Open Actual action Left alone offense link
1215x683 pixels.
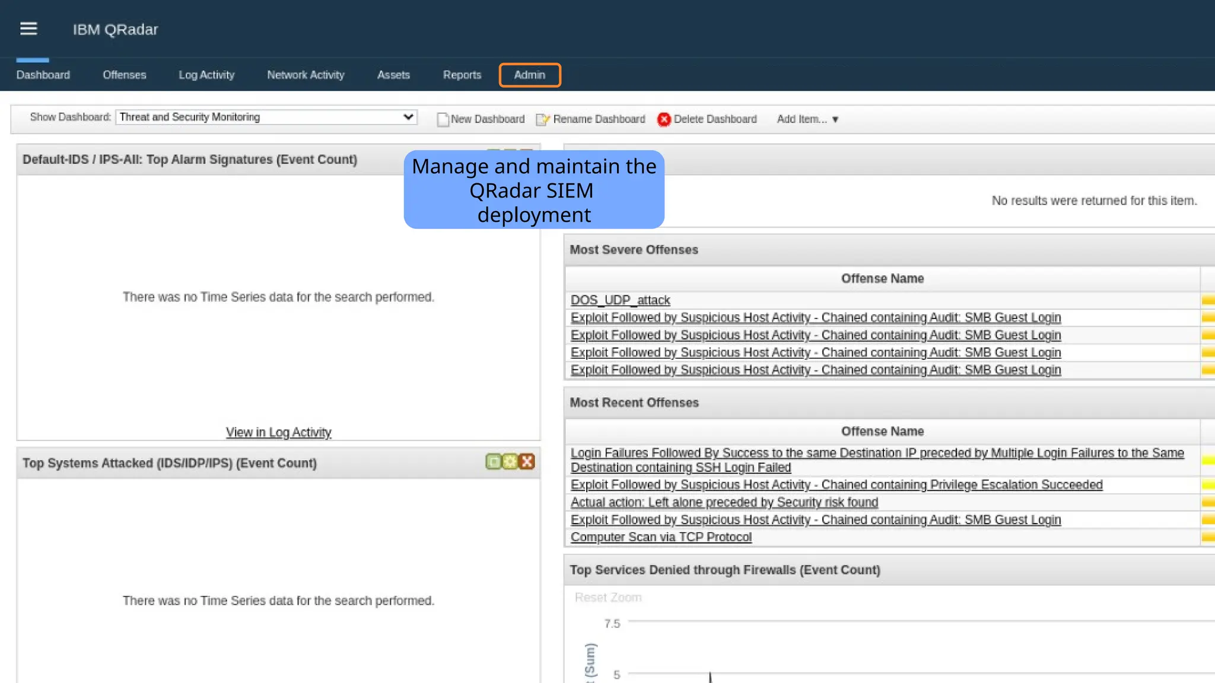[x=724, y=503]
